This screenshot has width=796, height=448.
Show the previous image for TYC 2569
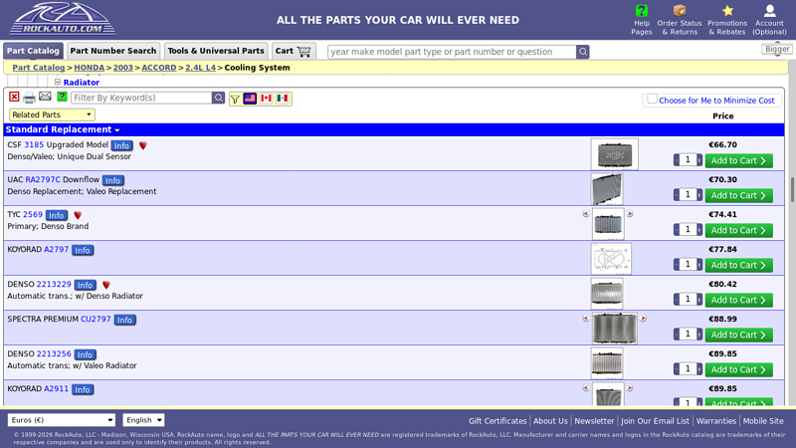point(586,214)
